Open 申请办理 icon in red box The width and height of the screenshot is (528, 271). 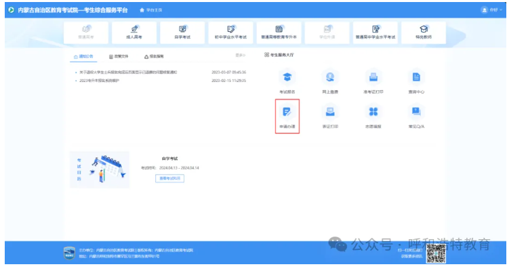pyautogui.click(x=287, y=112)
